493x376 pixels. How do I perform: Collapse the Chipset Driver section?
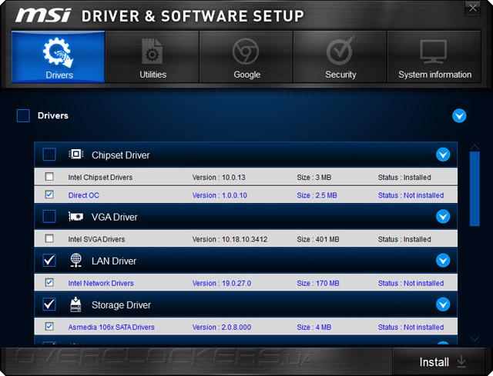pos(443,155)
